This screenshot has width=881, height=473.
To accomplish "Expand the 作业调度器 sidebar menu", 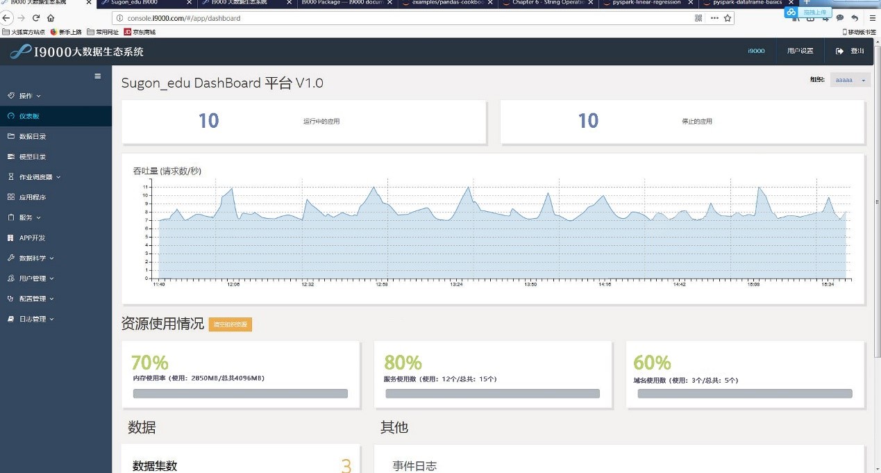I will click(34, 177).
